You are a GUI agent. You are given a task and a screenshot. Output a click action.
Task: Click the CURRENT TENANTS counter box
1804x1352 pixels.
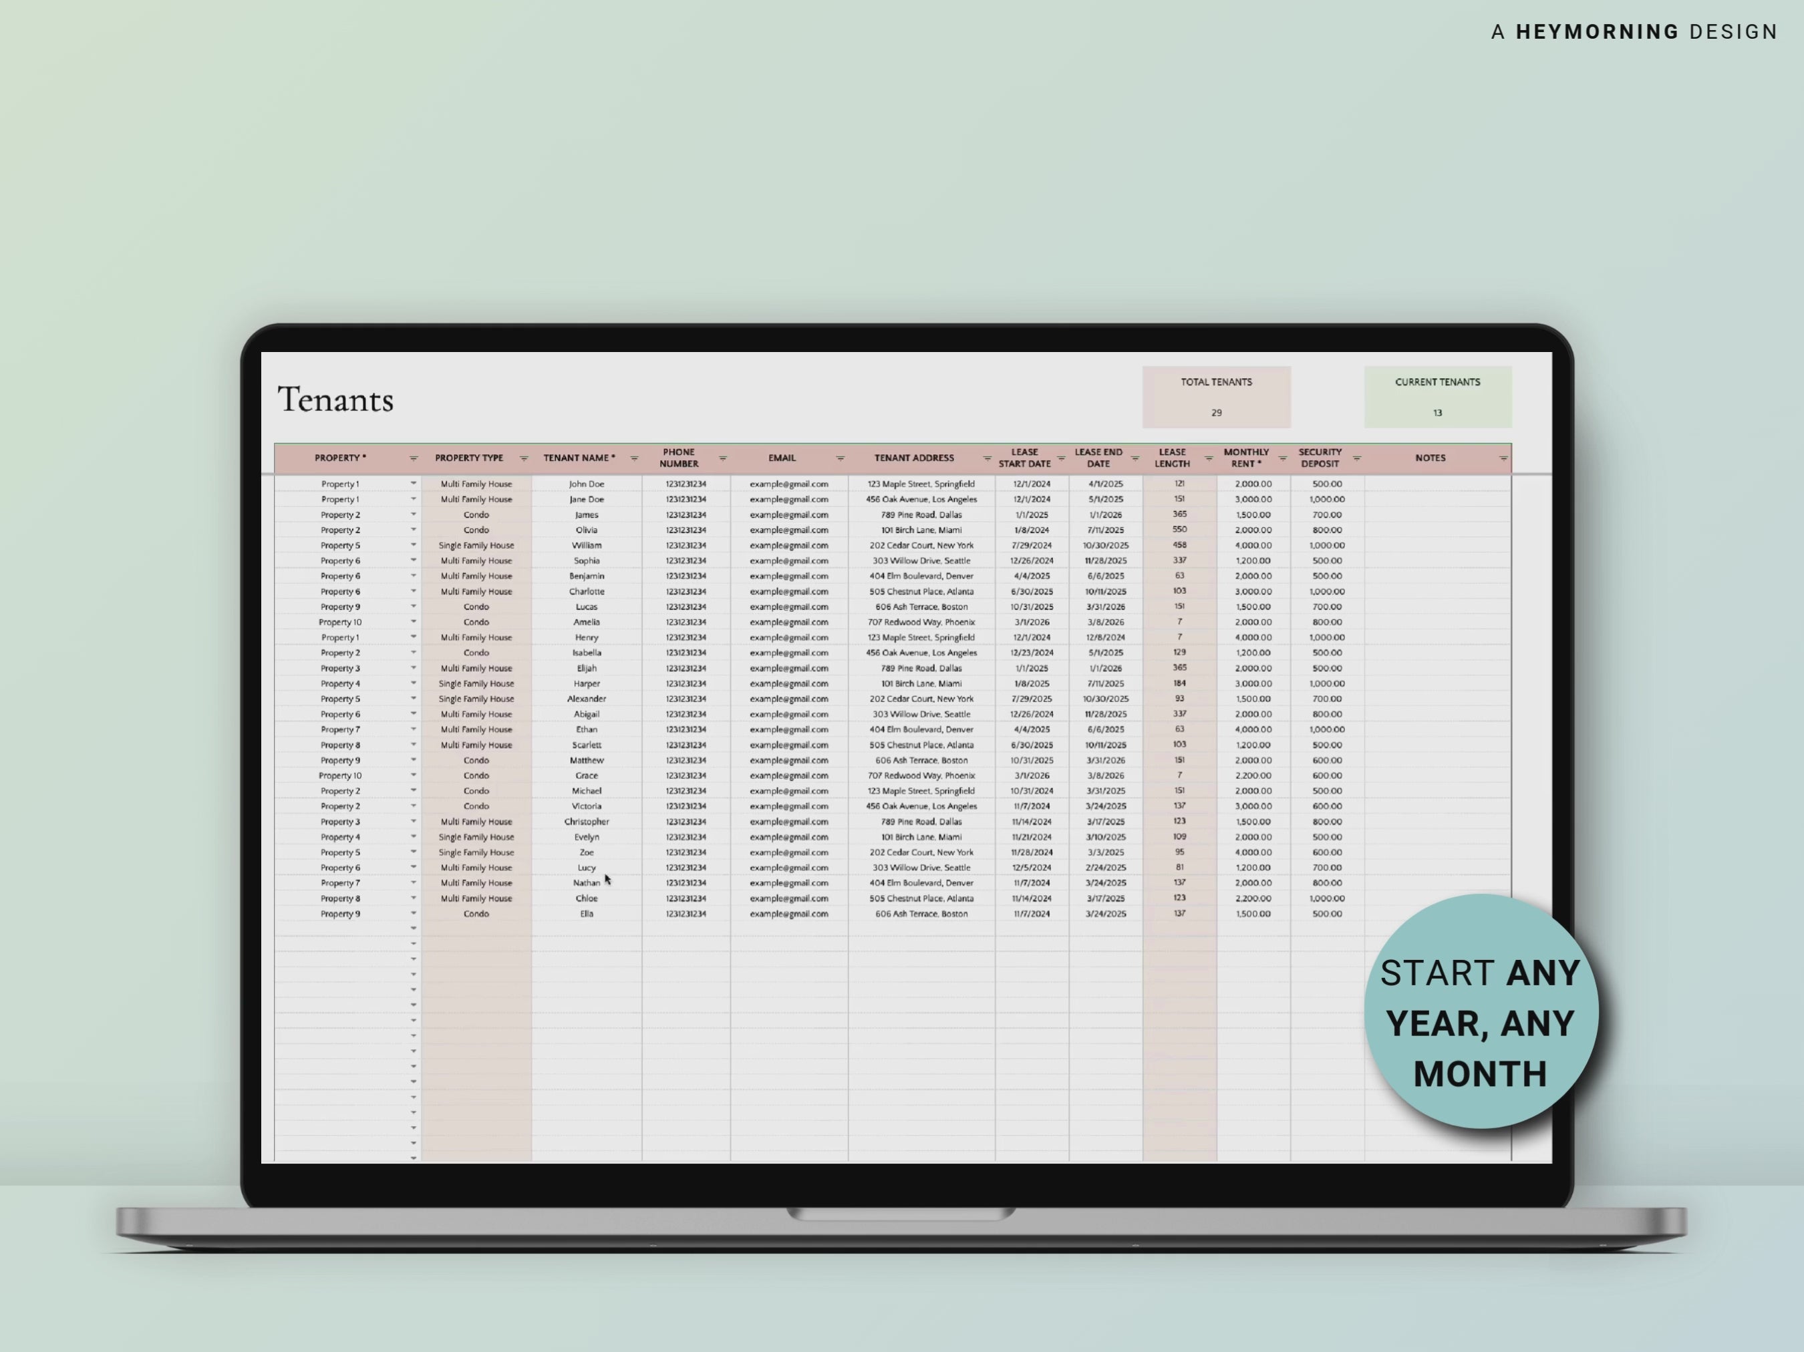[1438, 396]
